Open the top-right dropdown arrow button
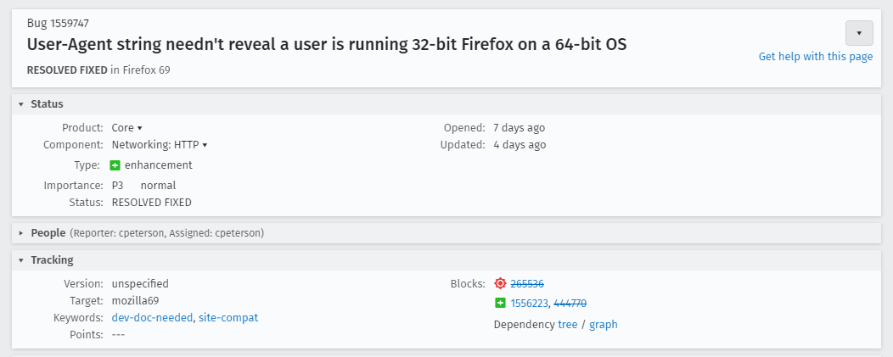The width and height of the screenshot is (893, 357). [859, 33]
